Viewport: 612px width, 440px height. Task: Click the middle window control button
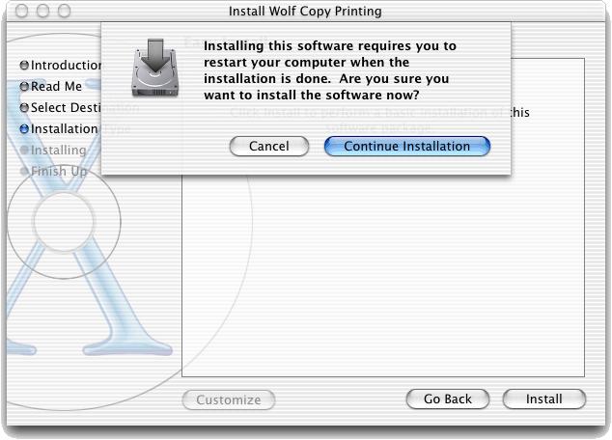pos(42,12)
